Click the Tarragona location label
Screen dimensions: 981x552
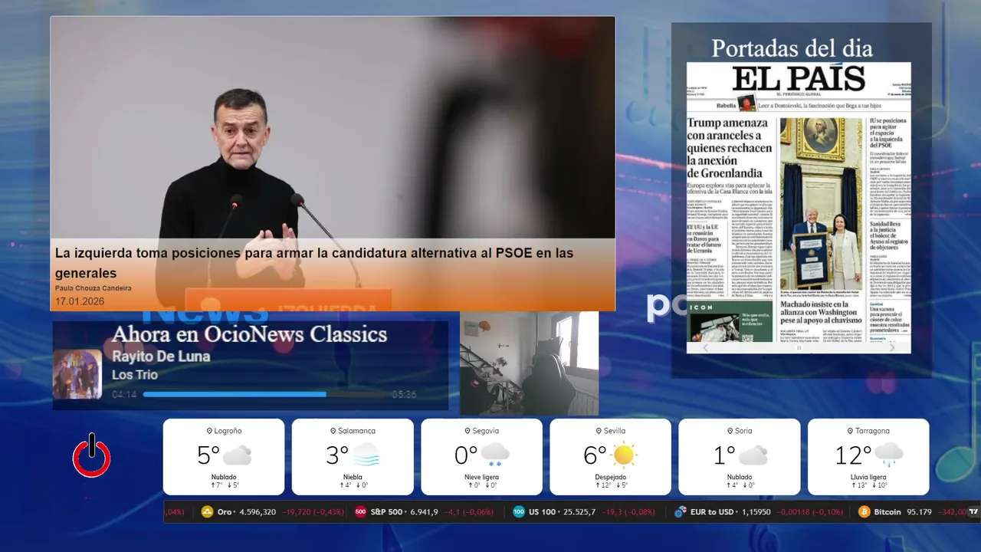pyautogui.click(x=868, y=431)
